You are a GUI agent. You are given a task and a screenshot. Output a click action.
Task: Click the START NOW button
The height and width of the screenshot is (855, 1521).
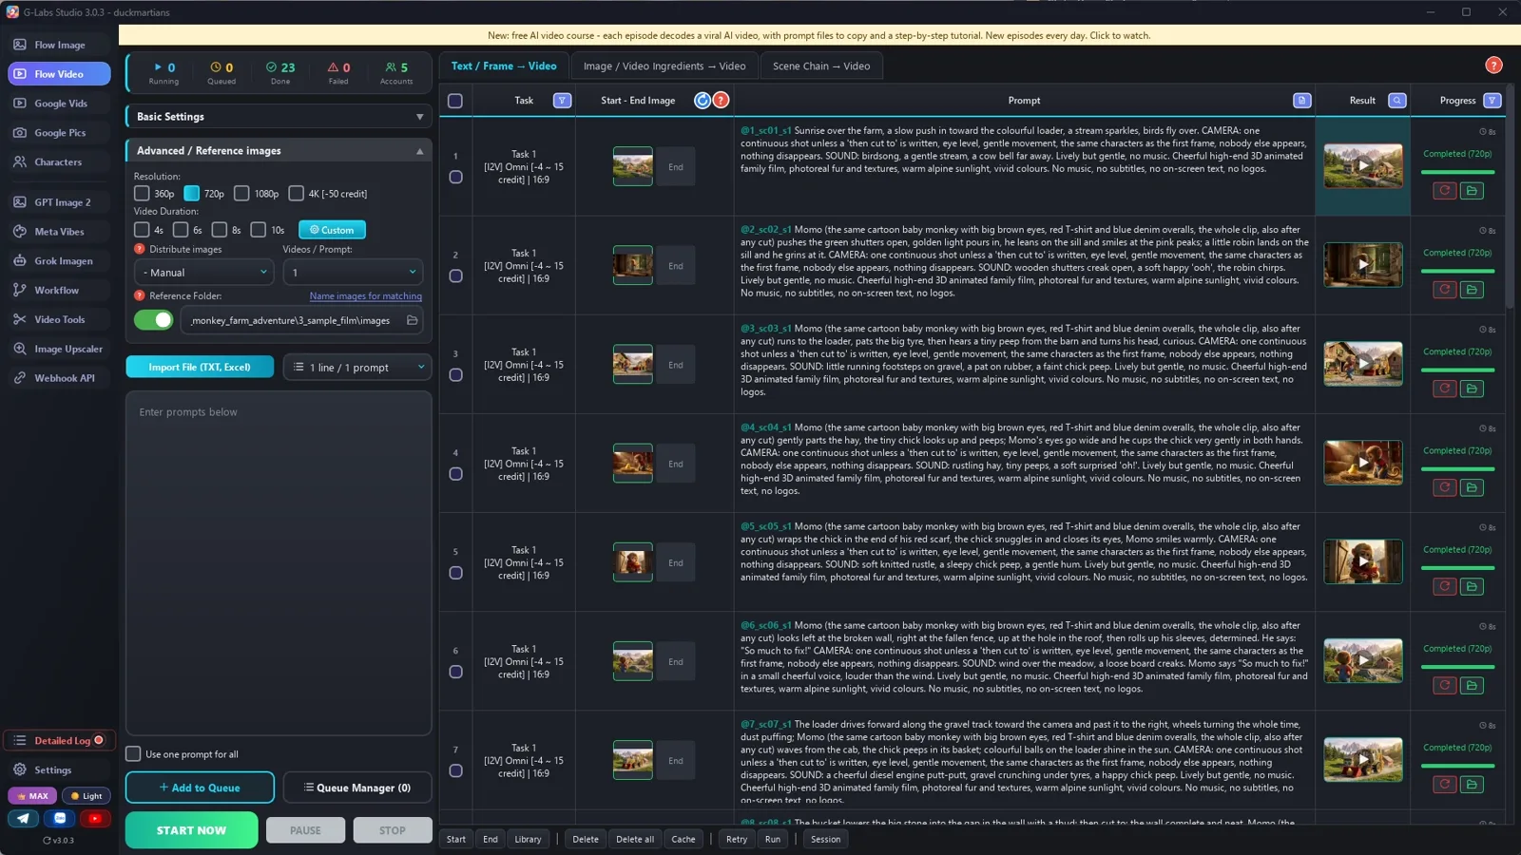point(191,830)
